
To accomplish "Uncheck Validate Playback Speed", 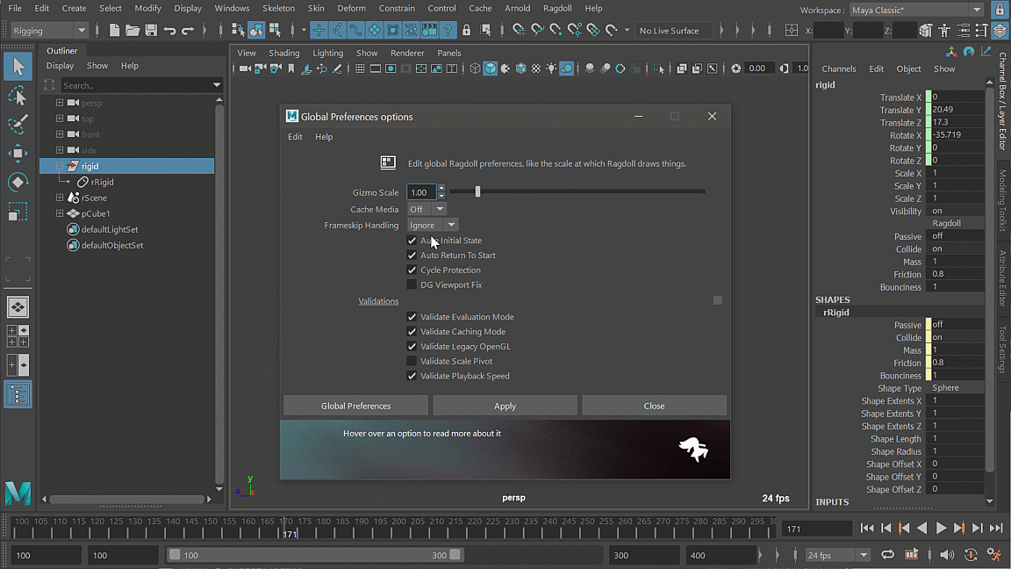I will click(x=412, y=376).
